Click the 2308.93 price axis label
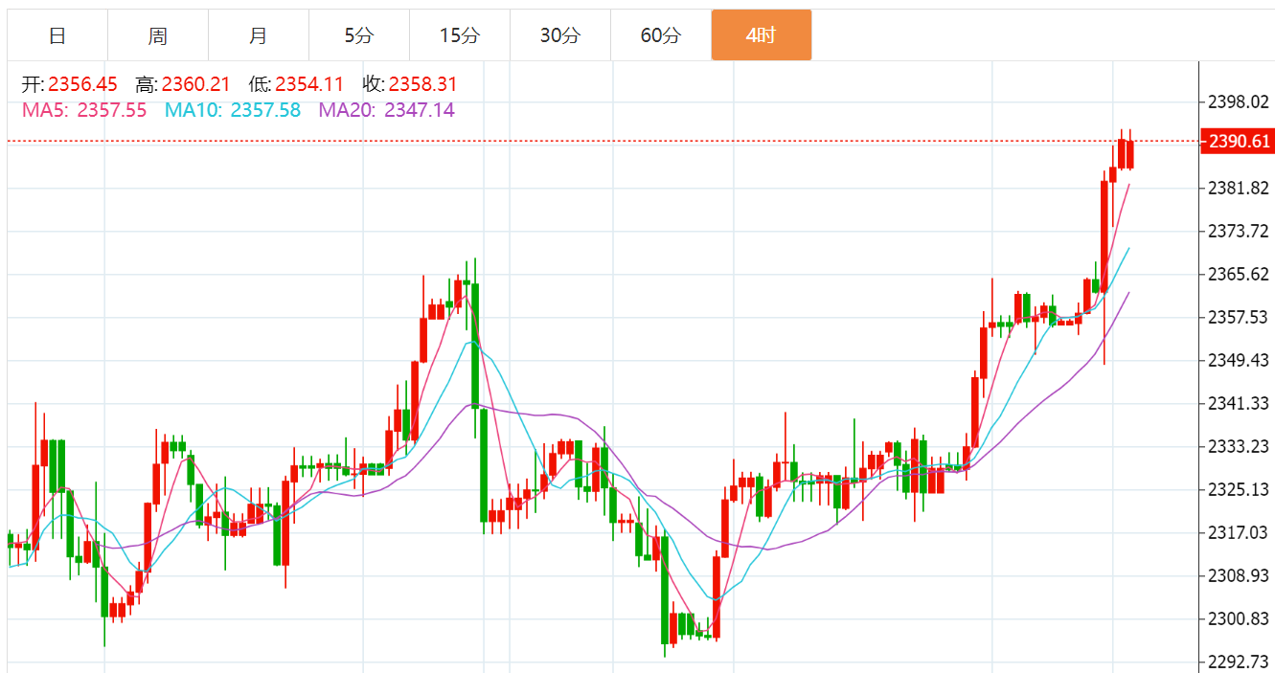Image resolution: width=1275 pixels, height=673 pixels. pos(1239,575)
